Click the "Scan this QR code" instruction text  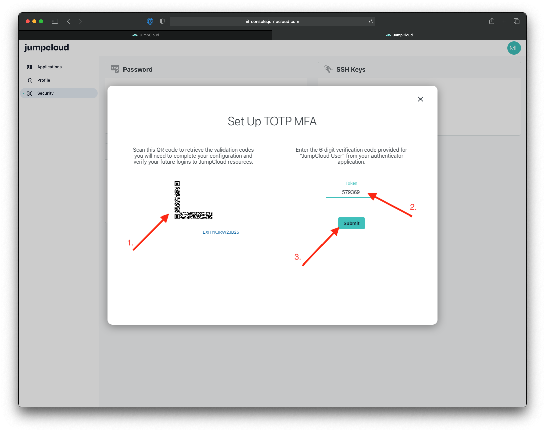tap(193, 156)
